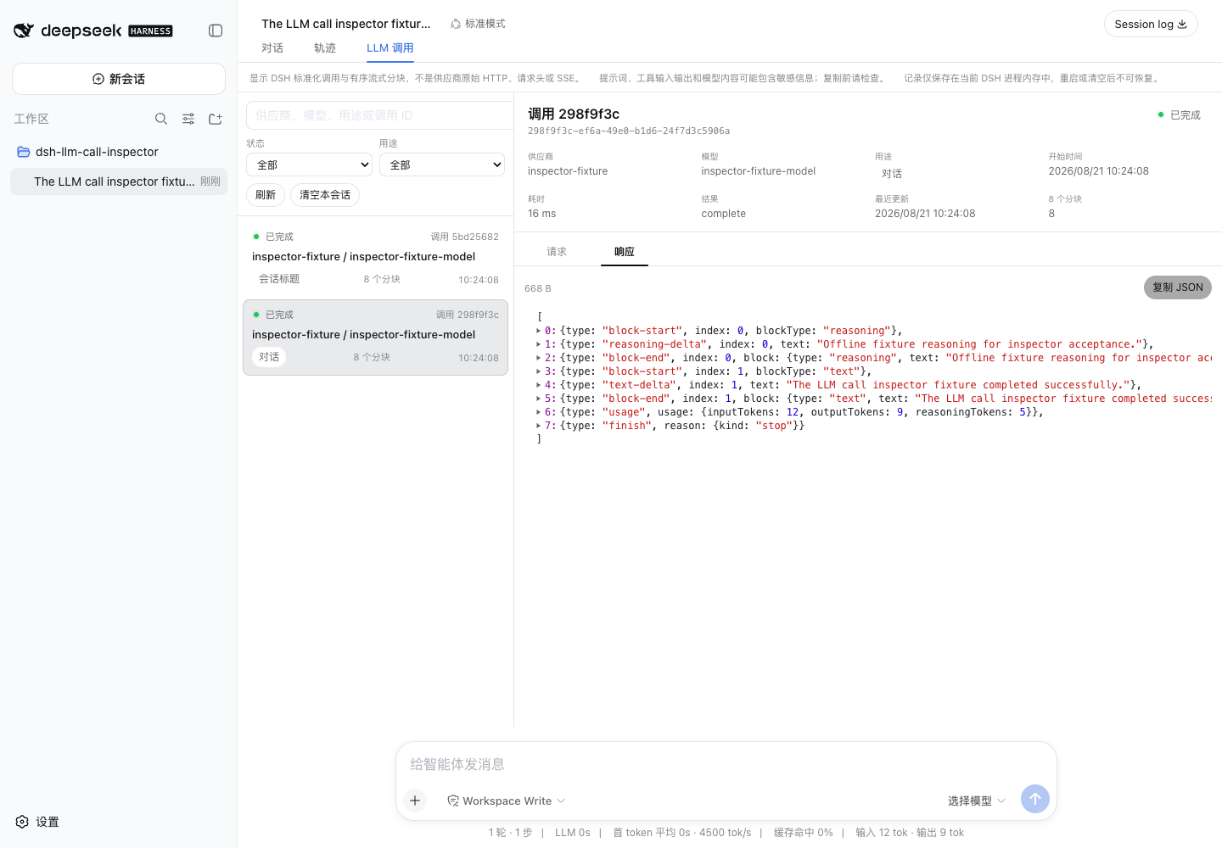Click the standard mode icon
This screenshot has height=848, width=1222.
(x=456, y=24)
